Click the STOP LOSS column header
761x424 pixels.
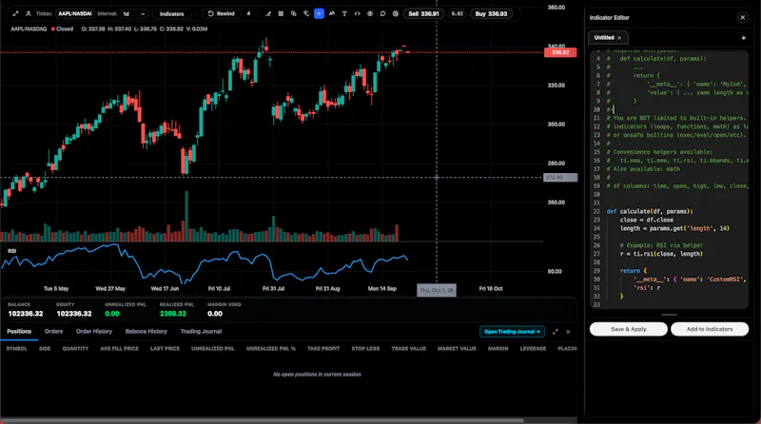point(365,348)
